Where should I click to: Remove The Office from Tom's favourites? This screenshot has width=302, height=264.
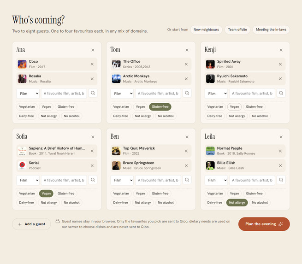pyautogui.click(x=186, y=64)
